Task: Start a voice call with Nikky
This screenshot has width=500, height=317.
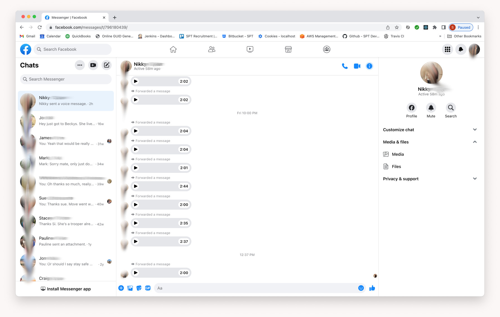Action: (x=345, y=66)
